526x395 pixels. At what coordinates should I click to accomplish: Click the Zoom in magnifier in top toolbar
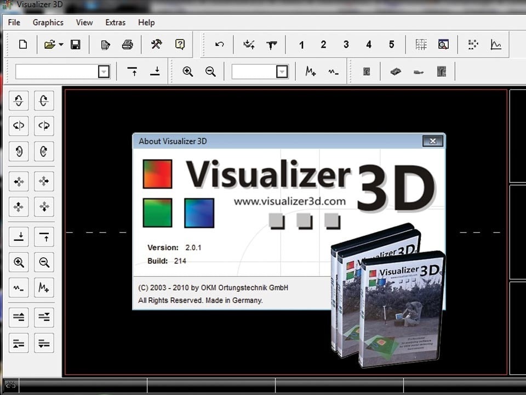point(188,71)
